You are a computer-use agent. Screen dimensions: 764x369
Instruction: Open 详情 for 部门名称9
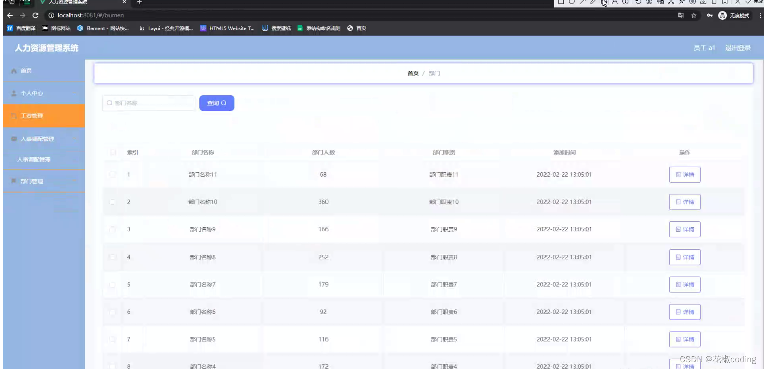point(685,229)
